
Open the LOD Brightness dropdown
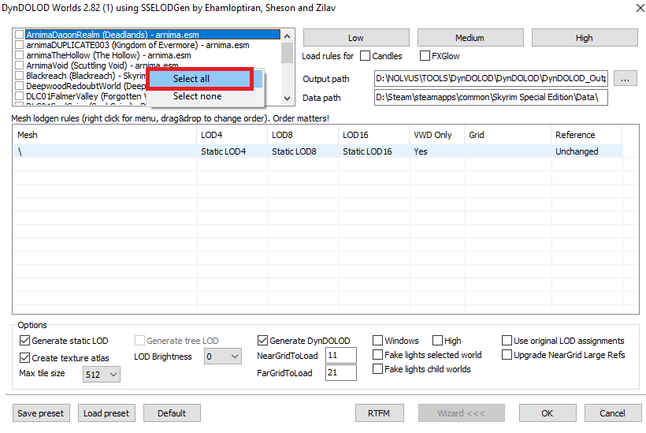click(223, 356)
